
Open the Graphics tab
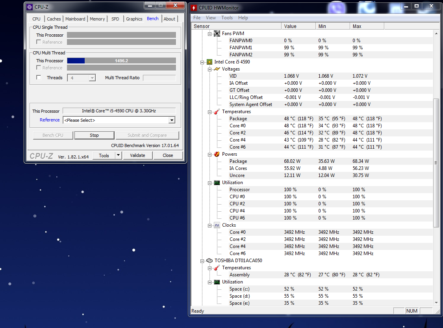click(x=134, y=19)
